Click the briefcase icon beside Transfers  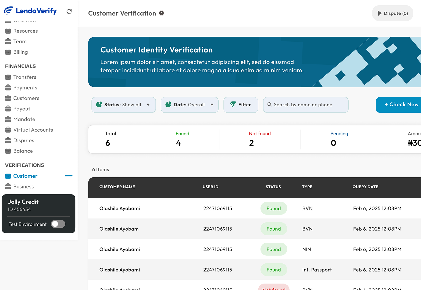pos(8,77)
